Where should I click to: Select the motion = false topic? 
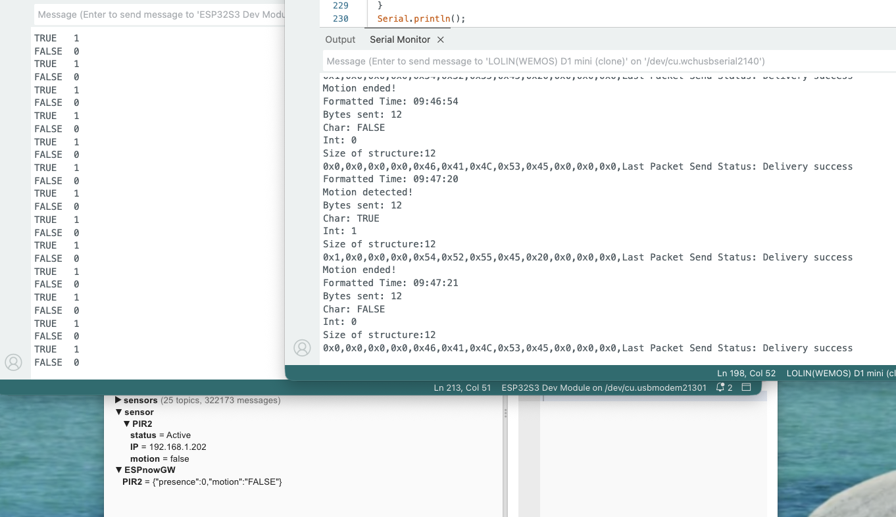point(159,458)
